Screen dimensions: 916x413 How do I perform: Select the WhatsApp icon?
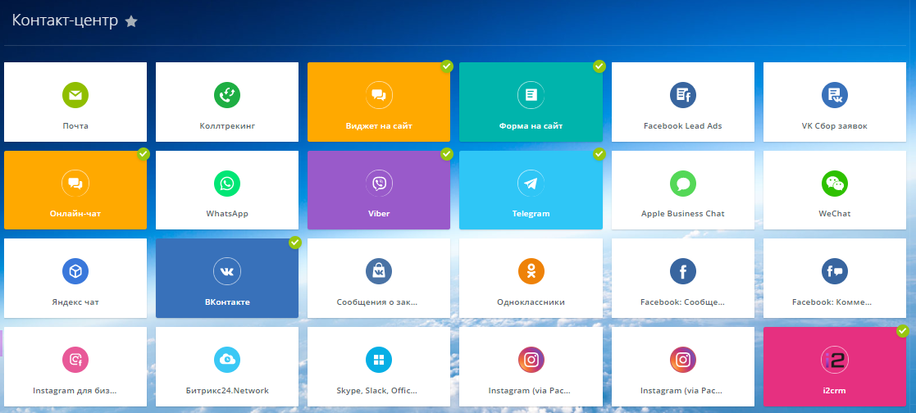click(227, 183)
